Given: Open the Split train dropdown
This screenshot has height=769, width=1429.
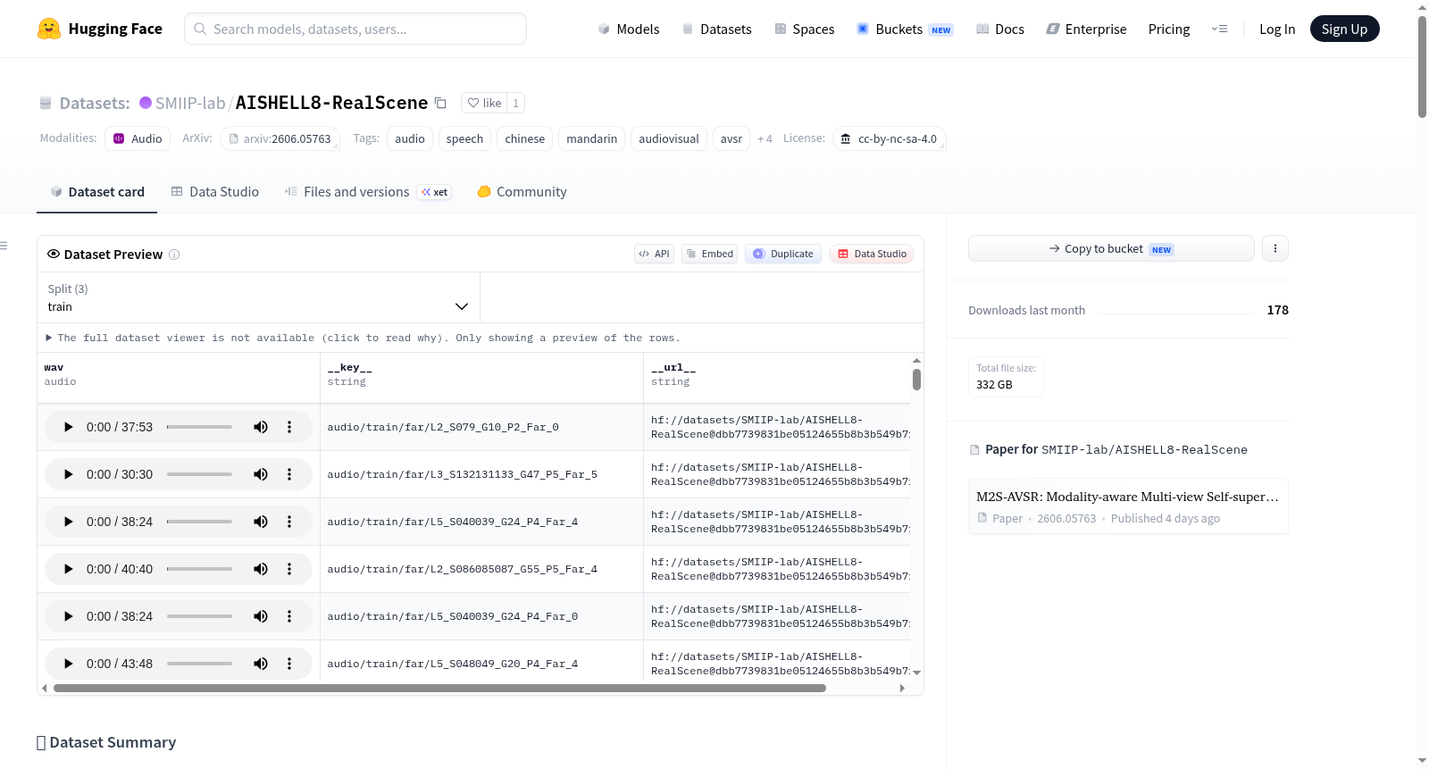Looking at the screenshot, I should (258, 297).
